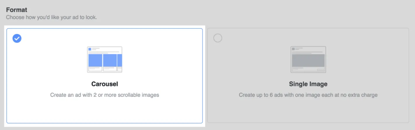This screenshot has height=130, width=415.
Task: Click the small button outline in the Single Image illustration
Action: point(320,70)
